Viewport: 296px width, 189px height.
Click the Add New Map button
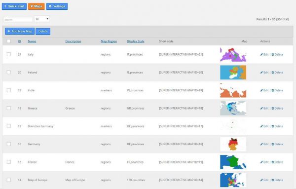(20, 32)
